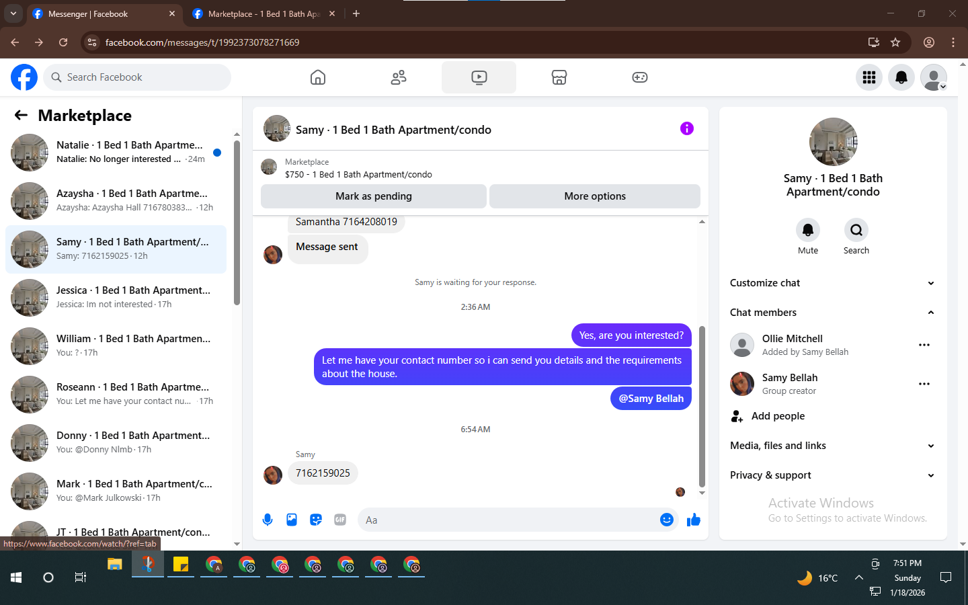Expand the Privacy & support section
This screenshot has width=968, height=605.
(x=833, y=475)
